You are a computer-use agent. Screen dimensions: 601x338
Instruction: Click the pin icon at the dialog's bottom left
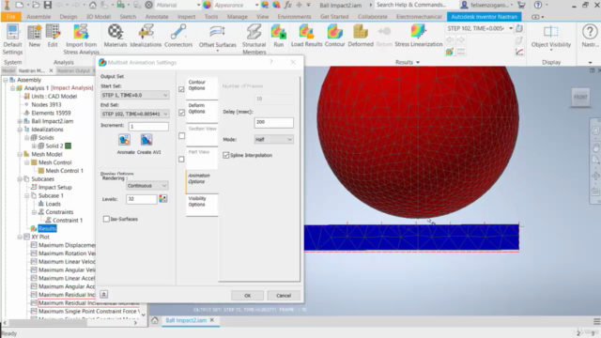coord(104,294)
